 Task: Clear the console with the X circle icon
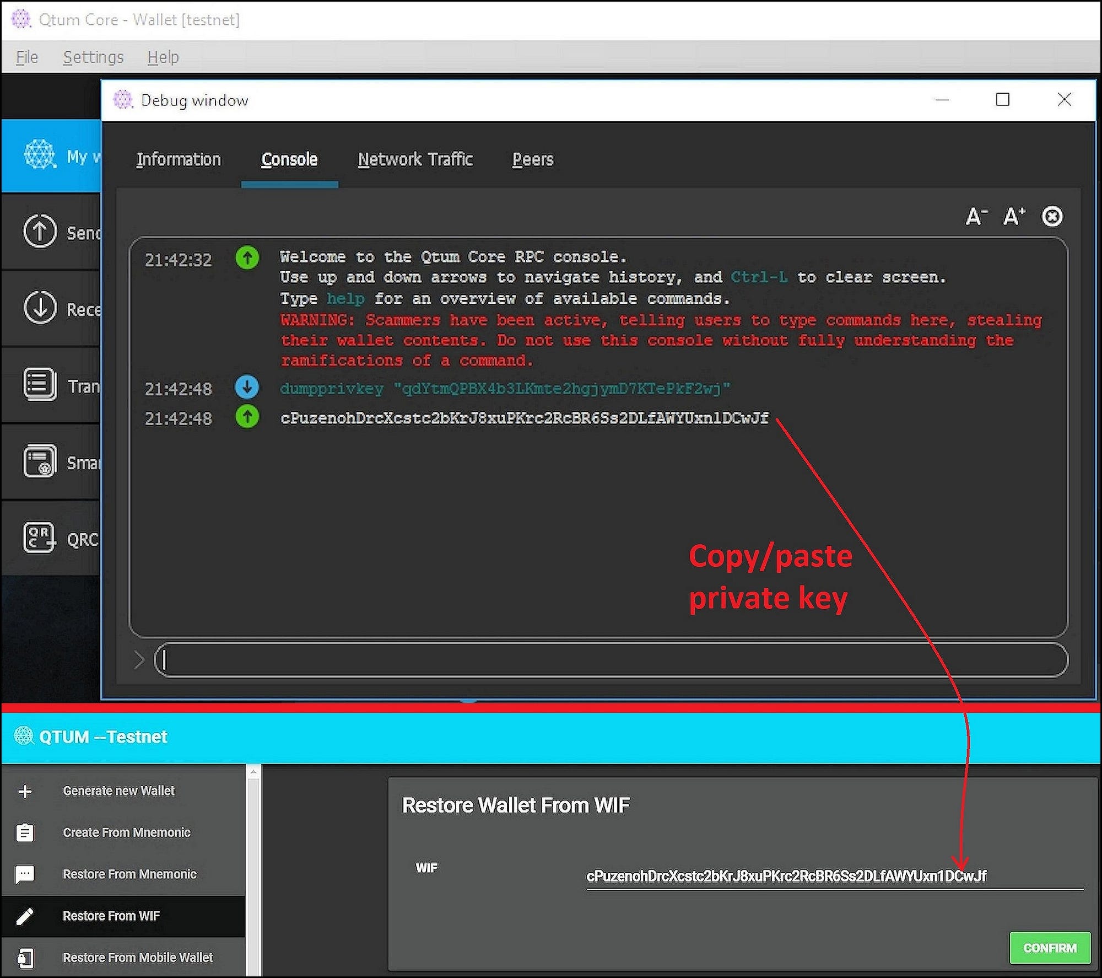click(x=1052, y=217)
